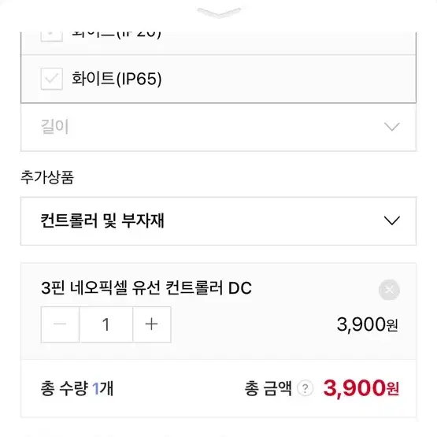The image size is (437, 437).
Task: Open the 길이 dropdown
Action: [219, 127]
